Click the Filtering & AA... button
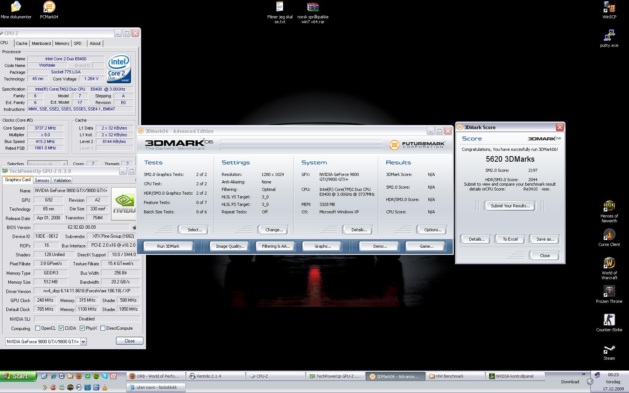This screenshot has height=393, width=629. pyautogui.click(x=276, y=246)
